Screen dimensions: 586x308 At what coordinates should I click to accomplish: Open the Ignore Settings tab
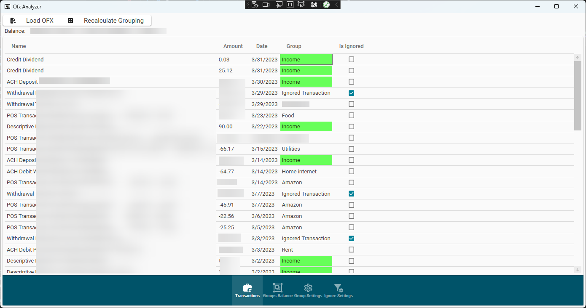(x=339, y=288)
